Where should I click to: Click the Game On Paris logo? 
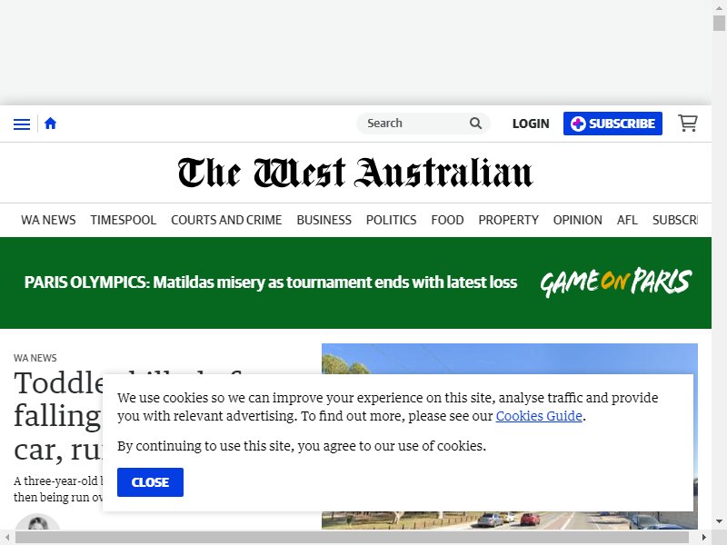pyautogui.click(x=616, y=282)
